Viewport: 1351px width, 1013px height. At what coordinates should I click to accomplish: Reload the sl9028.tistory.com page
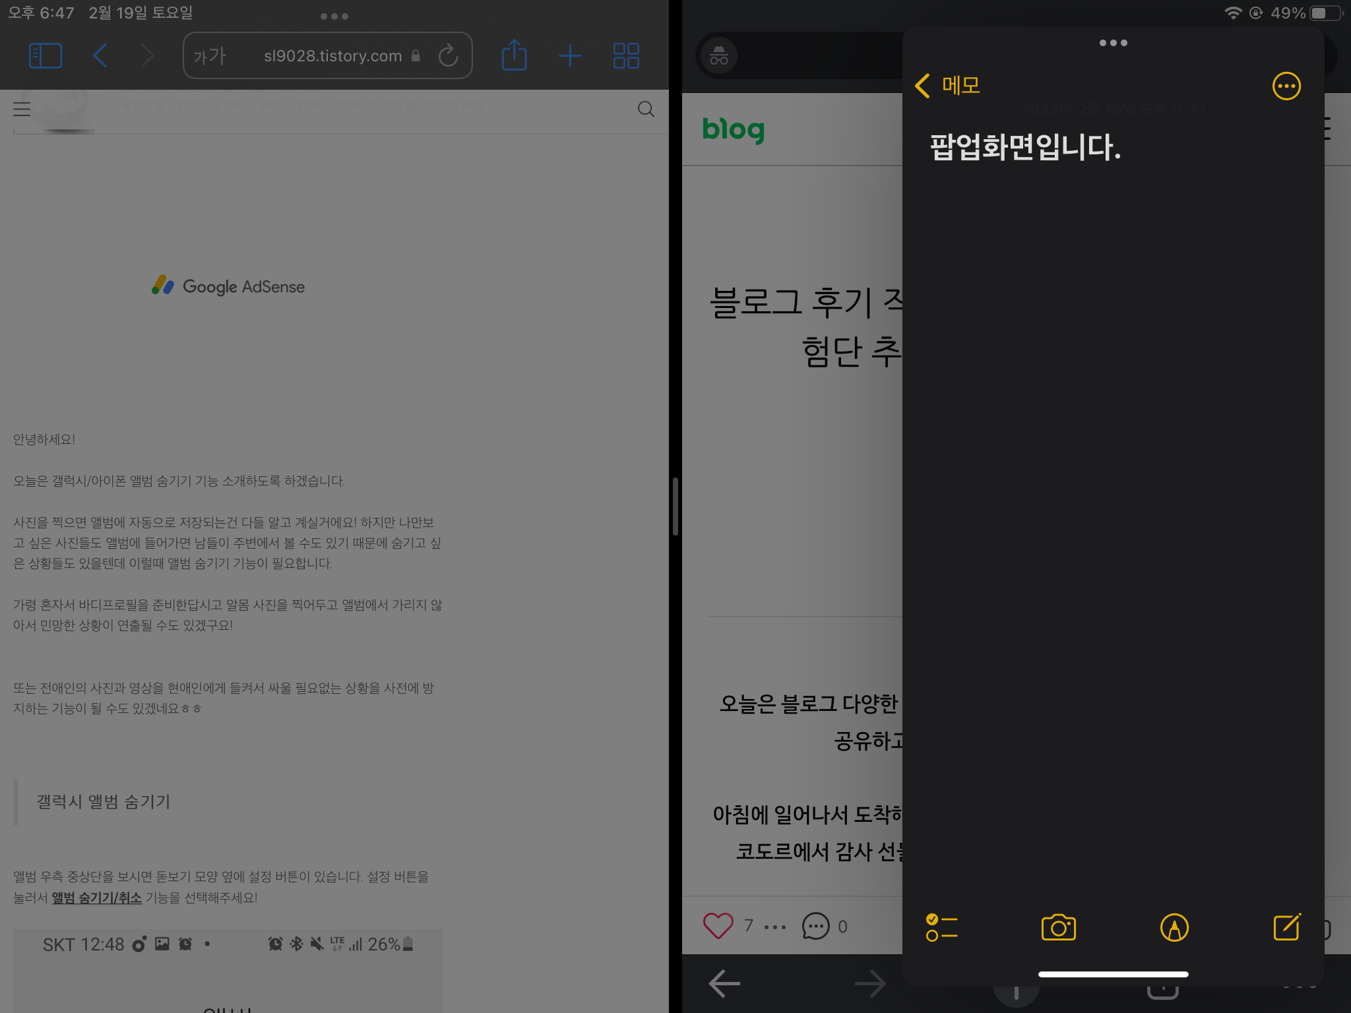coord(449,55)
